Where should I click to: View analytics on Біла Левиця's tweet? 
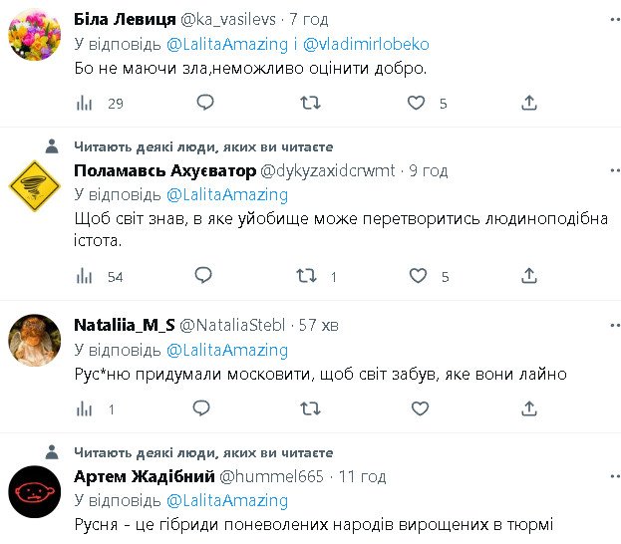click(85, 103)
